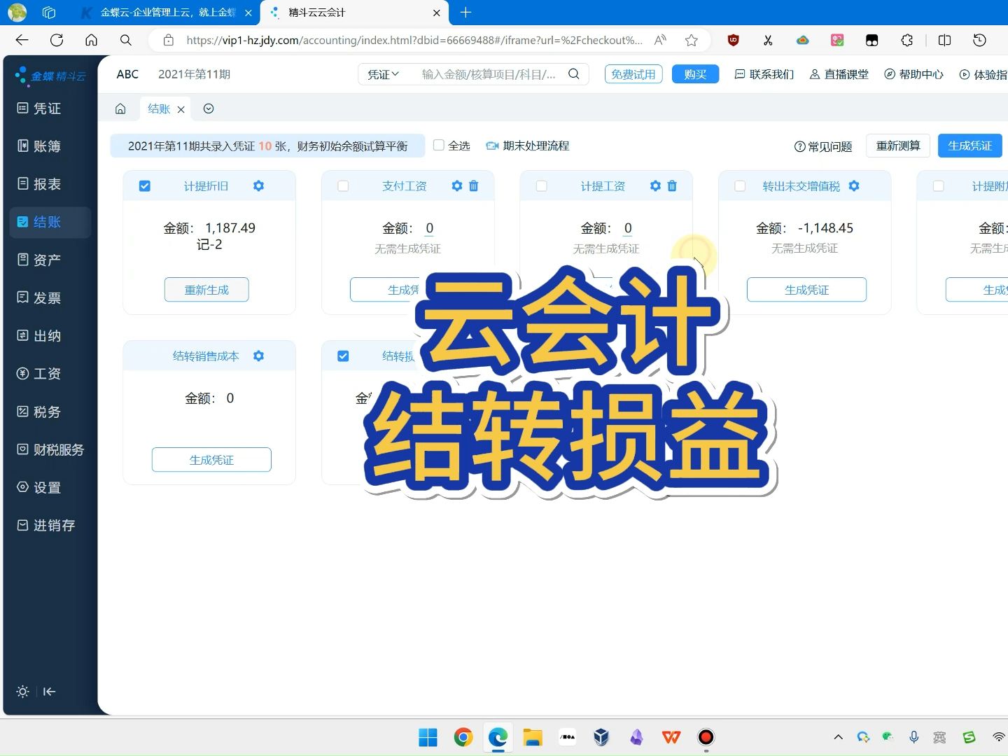Open Windows Start menu
The width and height of the screenshot is (1008, 756).
[x=428, y=737]
